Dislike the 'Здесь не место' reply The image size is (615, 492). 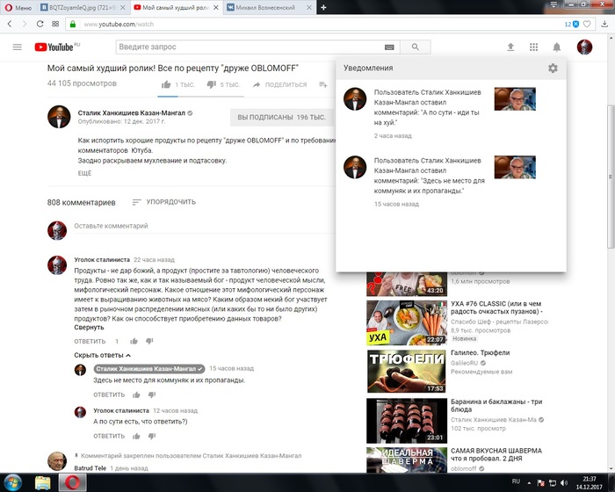tap(152, 394)
